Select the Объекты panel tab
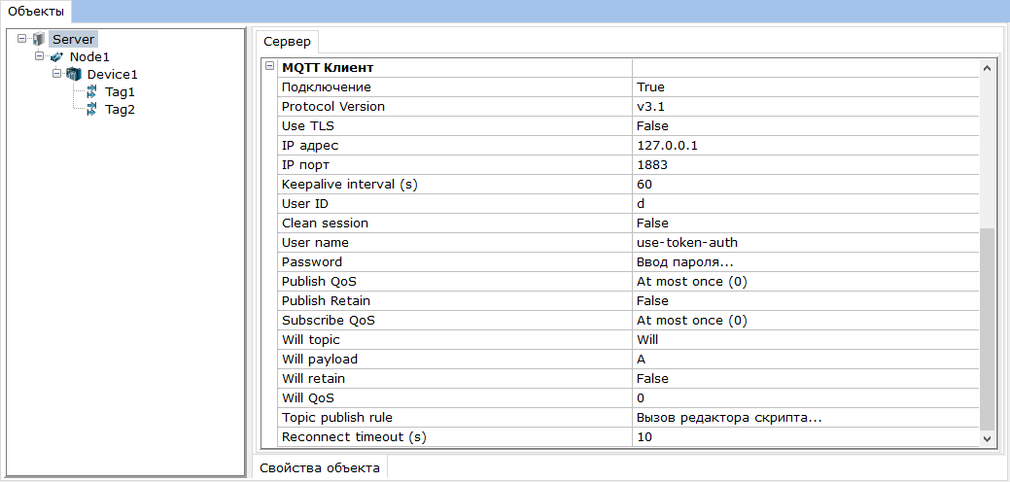 click(x=36, y=11)
